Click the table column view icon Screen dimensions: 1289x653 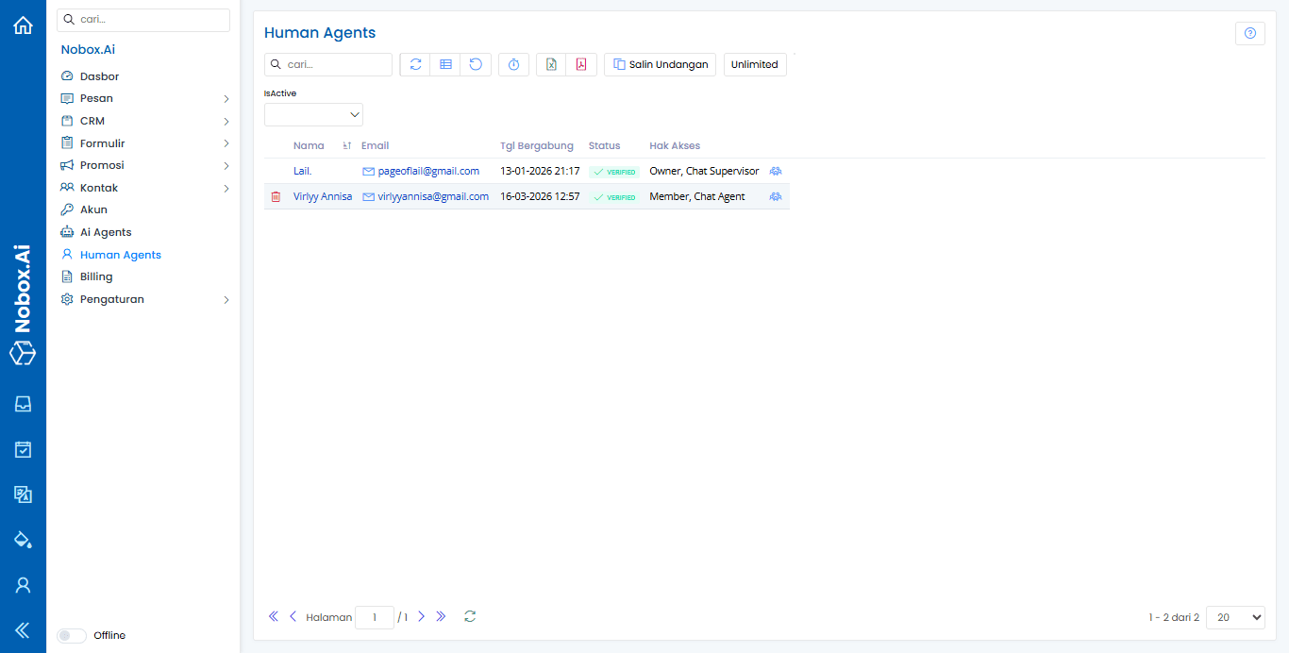tap(445, 64)
